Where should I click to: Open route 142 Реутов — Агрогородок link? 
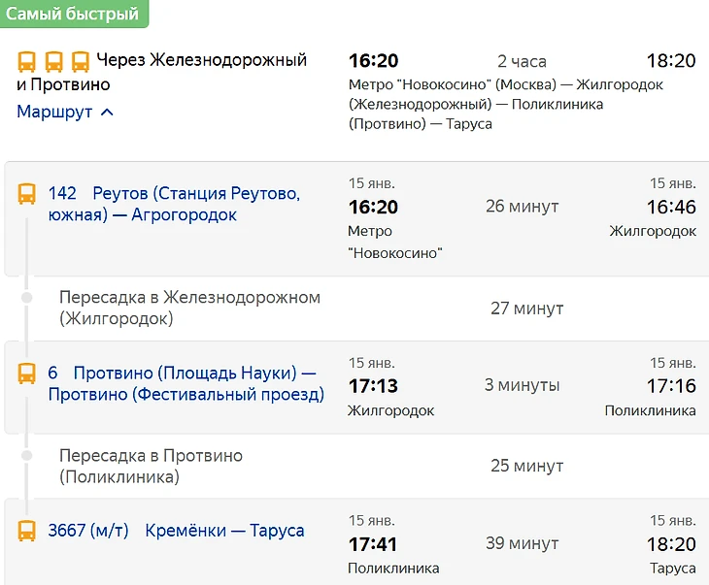(x=174, y=204)
